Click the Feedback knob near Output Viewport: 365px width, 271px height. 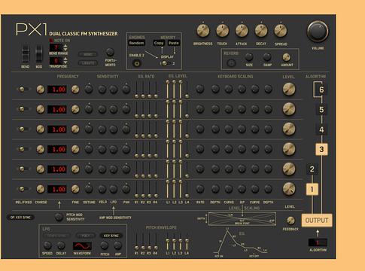(290, 221)
